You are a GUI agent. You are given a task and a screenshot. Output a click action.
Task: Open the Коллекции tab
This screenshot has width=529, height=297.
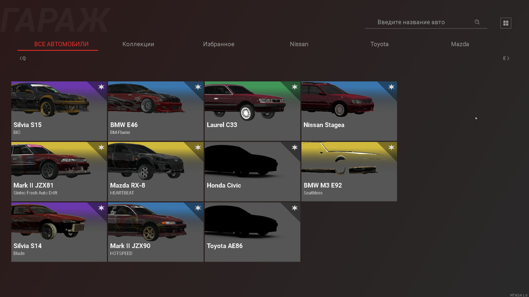(x=138, y=44)
